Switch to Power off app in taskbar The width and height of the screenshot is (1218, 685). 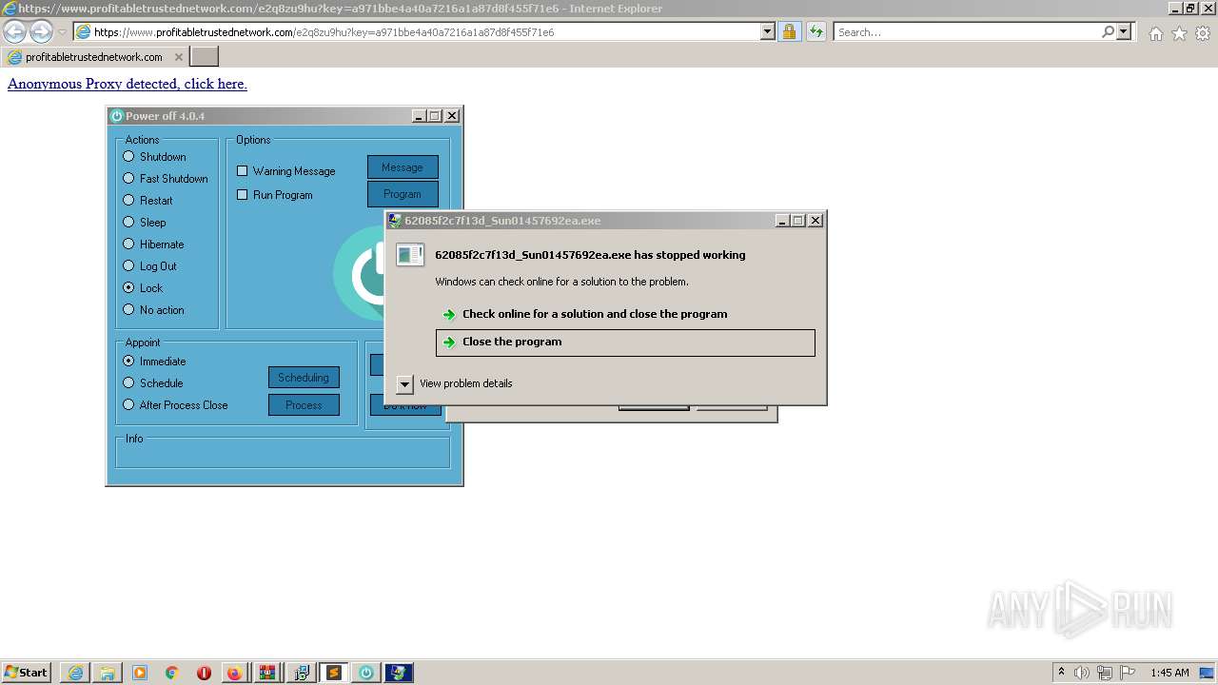pyautogui.click(x=365, y=673)
